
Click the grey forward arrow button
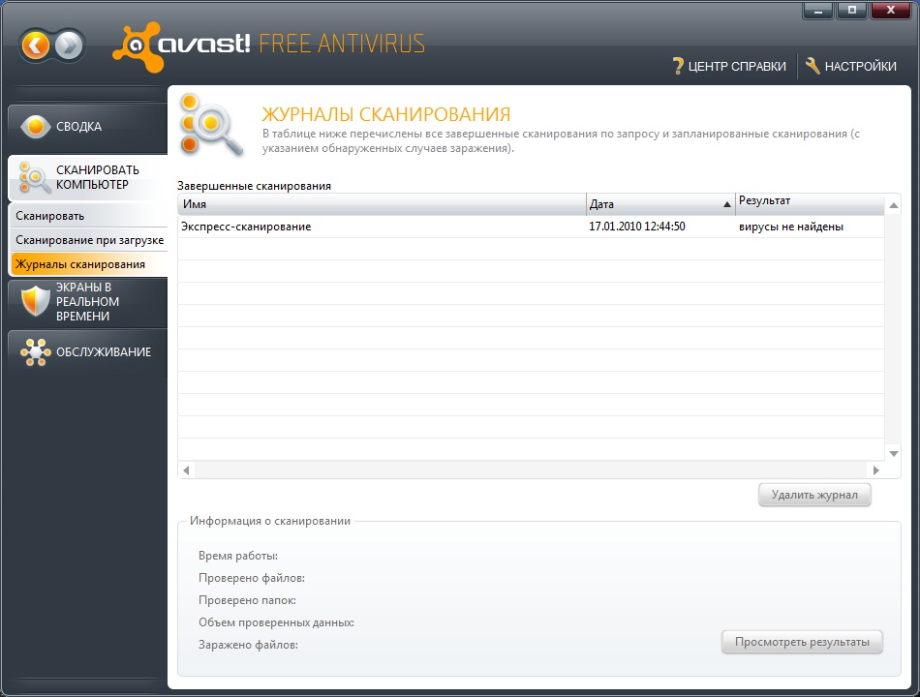[x=69, y=45]
